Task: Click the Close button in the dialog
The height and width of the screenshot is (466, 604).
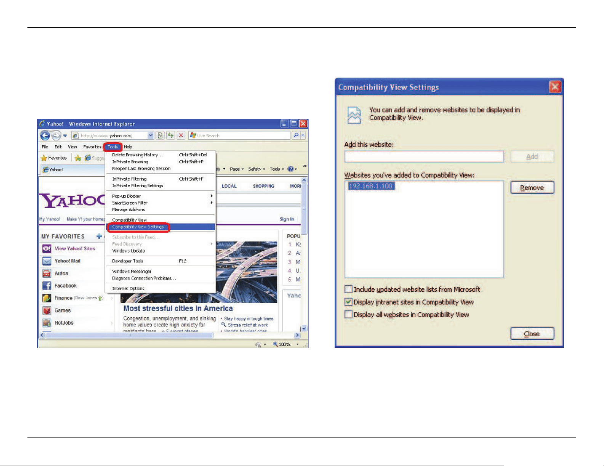Action: [x=532, y=334]
